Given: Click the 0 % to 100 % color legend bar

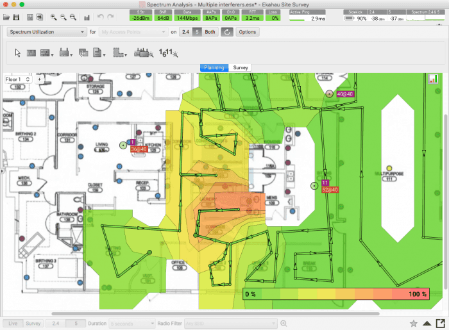Looking at the screenshot, I should (x=336, y=293).
